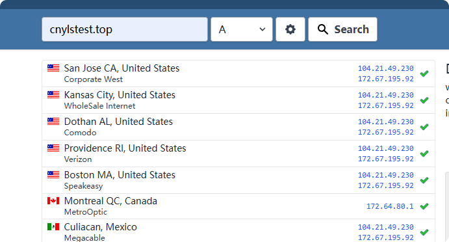Open the 104.21.49.230 link in Culiacan row
Screen dimensions: 449x242
[x=386, y=227]
